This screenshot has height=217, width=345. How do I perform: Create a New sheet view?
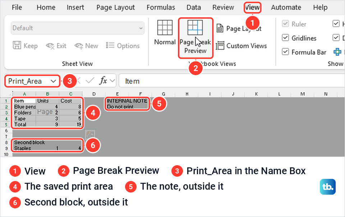pos(86,46)
